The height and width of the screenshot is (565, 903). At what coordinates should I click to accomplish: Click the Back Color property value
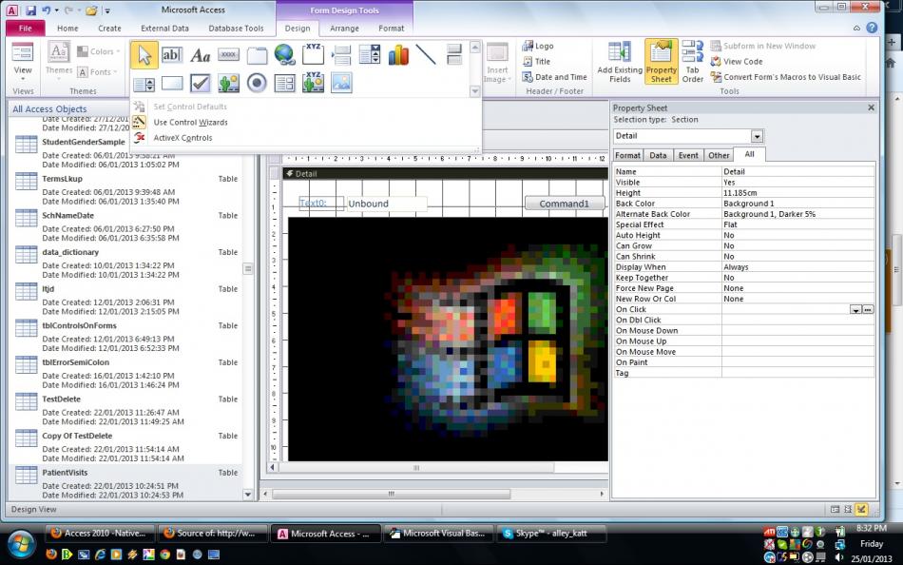point(797,204)
